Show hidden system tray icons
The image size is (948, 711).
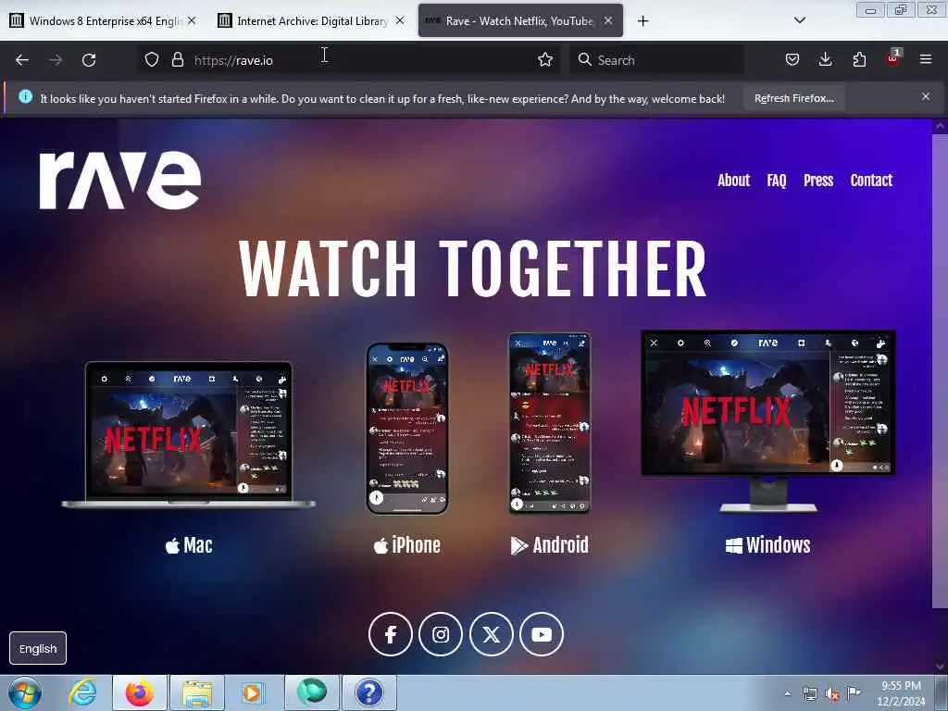787,693
